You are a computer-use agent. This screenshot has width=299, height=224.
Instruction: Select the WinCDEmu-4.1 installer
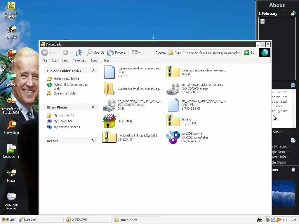pos(187,137)
